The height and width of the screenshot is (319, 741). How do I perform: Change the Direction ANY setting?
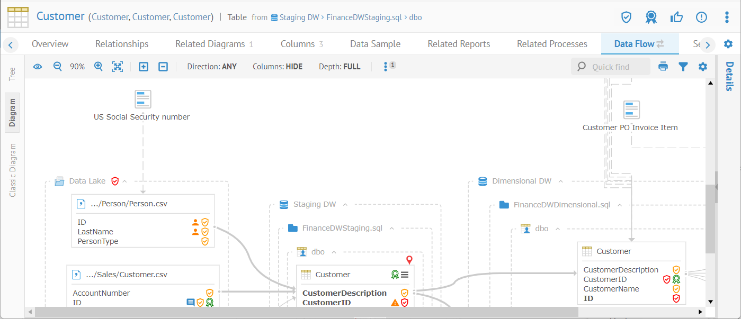pos(212,67)
